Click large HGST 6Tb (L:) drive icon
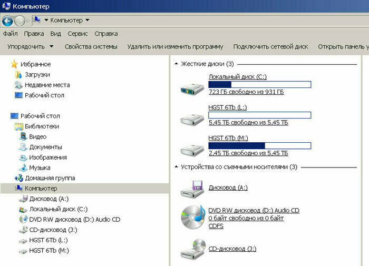This screenshot has height=266, width=369. point(192,120)
